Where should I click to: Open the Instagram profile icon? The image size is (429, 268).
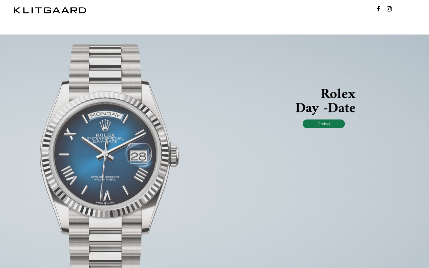tap(389, 9)
